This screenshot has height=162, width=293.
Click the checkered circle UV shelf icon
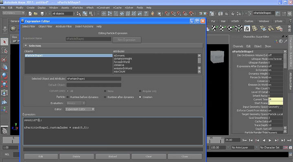coord(238,28)
